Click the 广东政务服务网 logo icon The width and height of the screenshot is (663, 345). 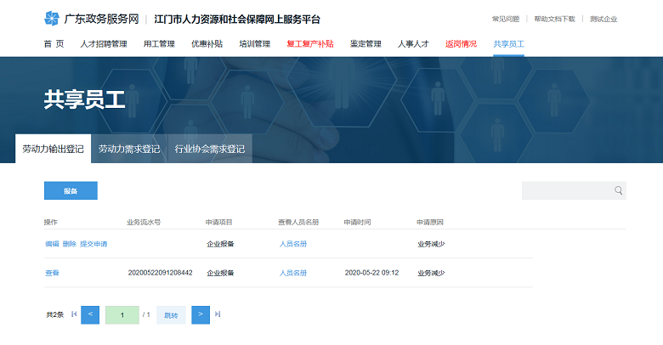pos(52,19)
